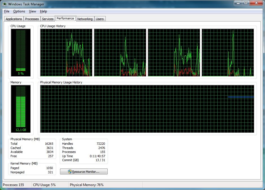Click the Handles value 72220
265x190 pixels.
pyautogui.click(x=101, y=144)
